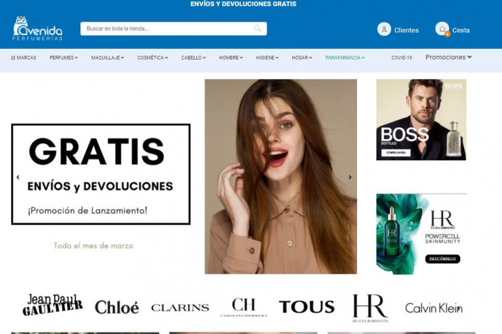The image size is (502, 334).
Task: Click the Carolina Herrera CH logo
Action: (x=243, y=307)
